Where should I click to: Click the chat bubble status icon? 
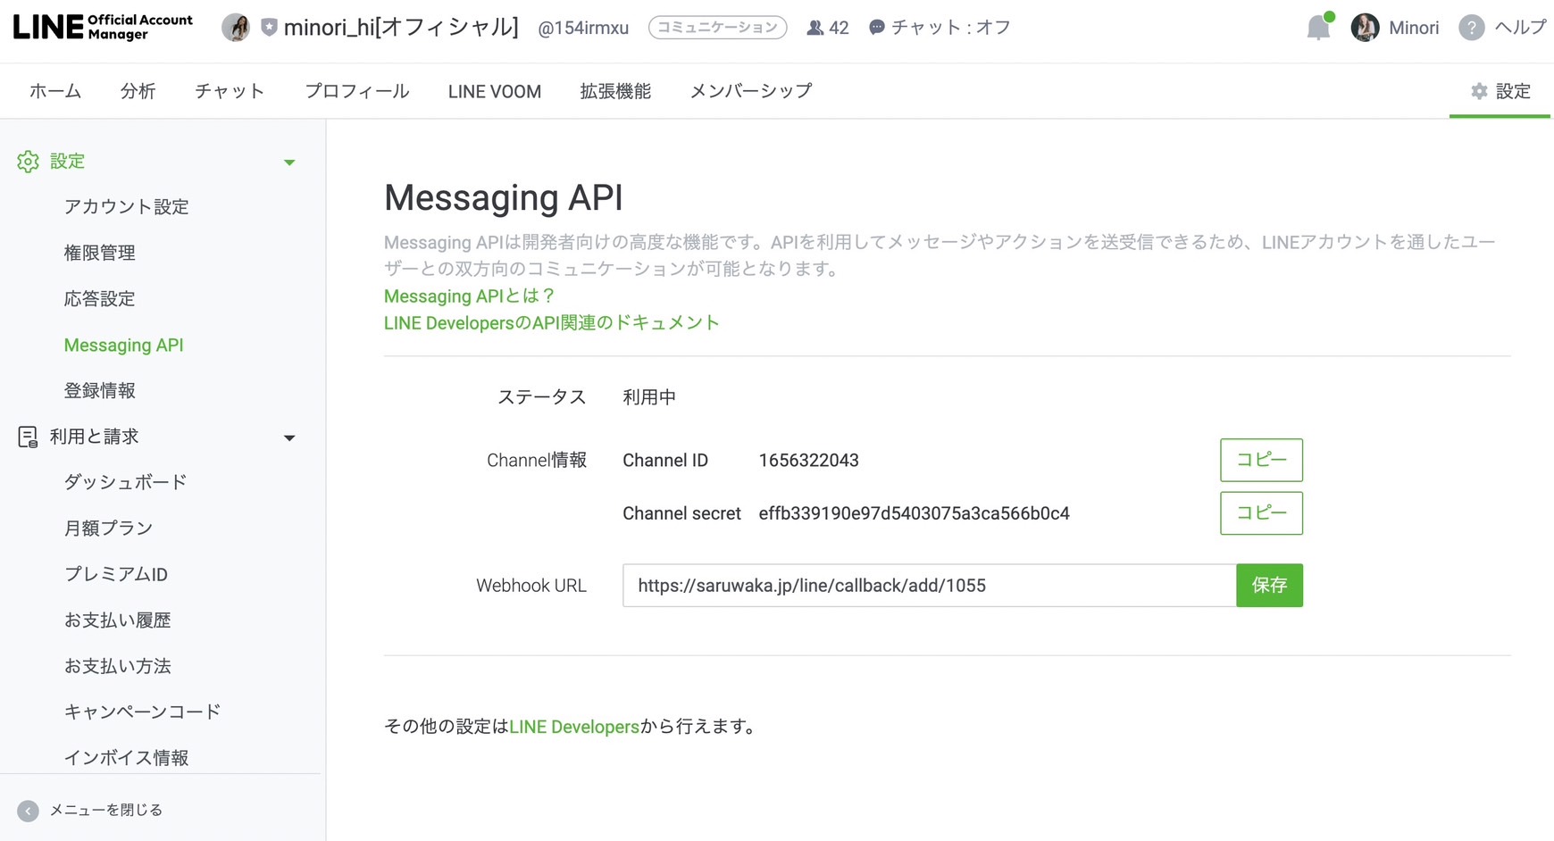pos(877,28)
